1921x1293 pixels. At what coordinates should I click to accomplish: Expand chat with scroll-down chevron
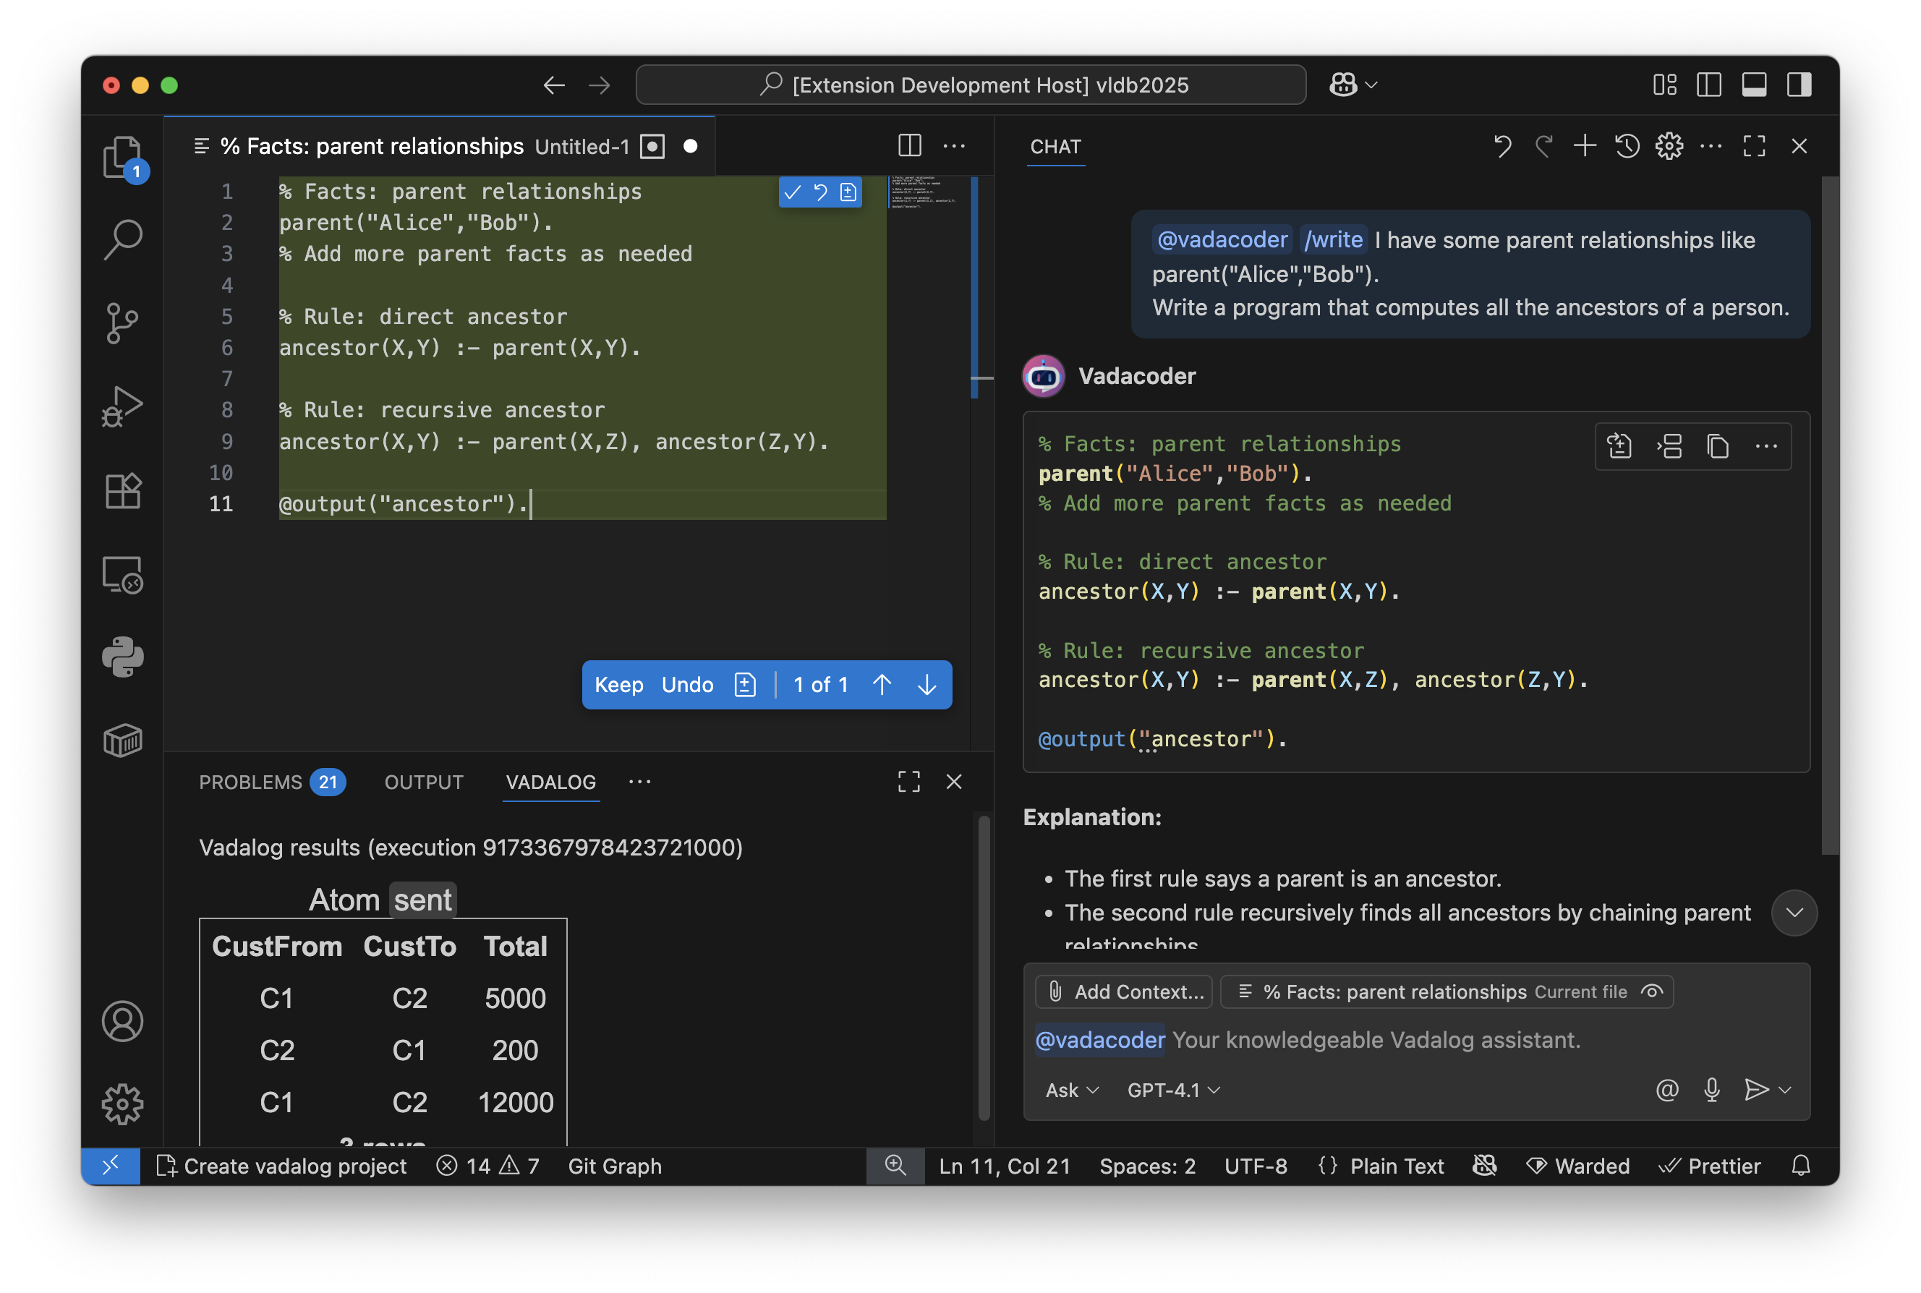[x=1795, y=912]
